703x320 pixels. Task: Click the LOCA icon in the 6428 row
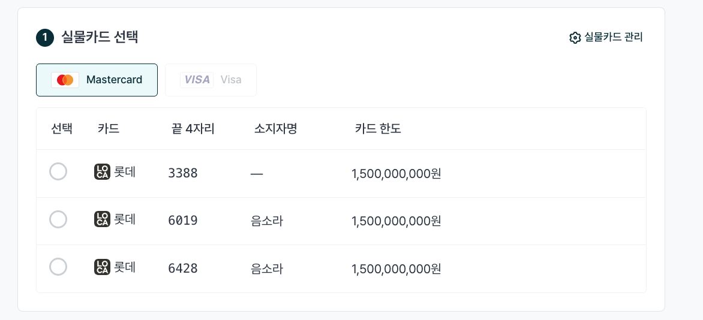pos(102,267)
